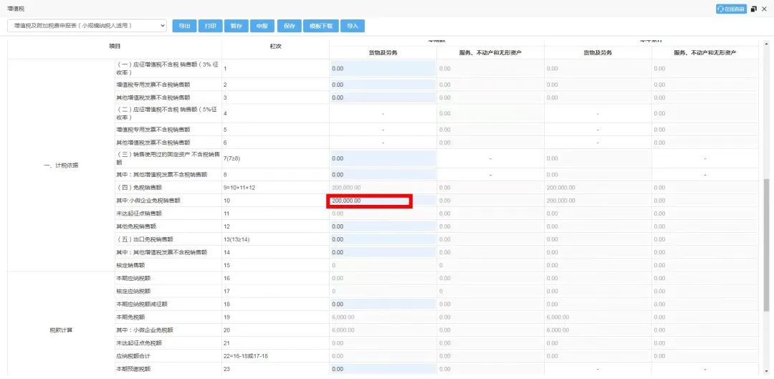Click the （四）免税销售额 row label
The image size is (774, 379).
pyautogui.click(x=139, y=188)
